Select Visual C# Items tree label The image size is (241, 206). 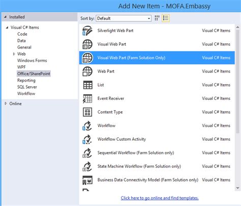[25, 28]
